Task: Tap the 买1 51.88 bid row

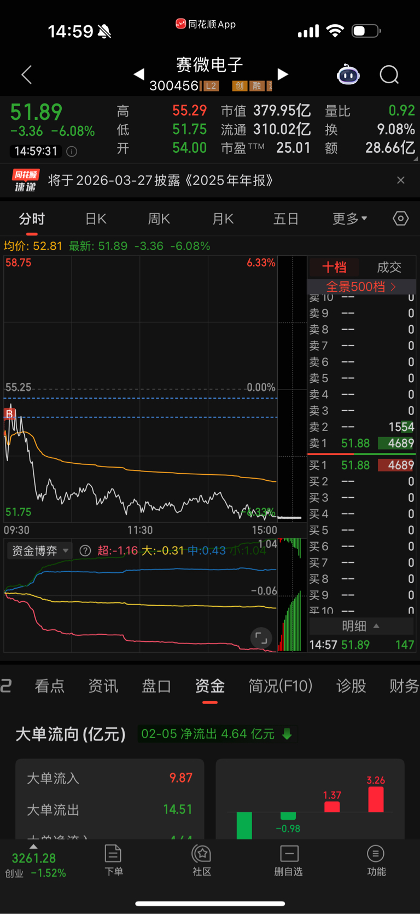Action: click(361, 465)
